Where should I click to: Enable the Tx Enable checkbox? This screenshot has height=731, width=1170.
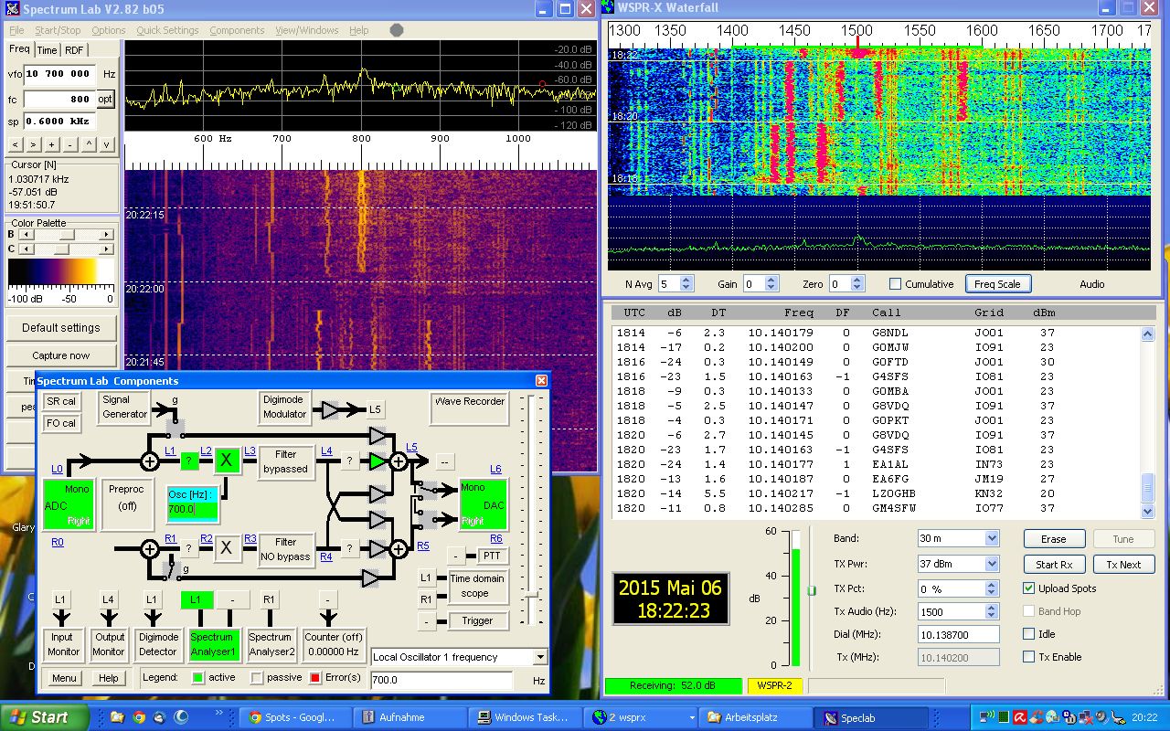coord(1027,657)
